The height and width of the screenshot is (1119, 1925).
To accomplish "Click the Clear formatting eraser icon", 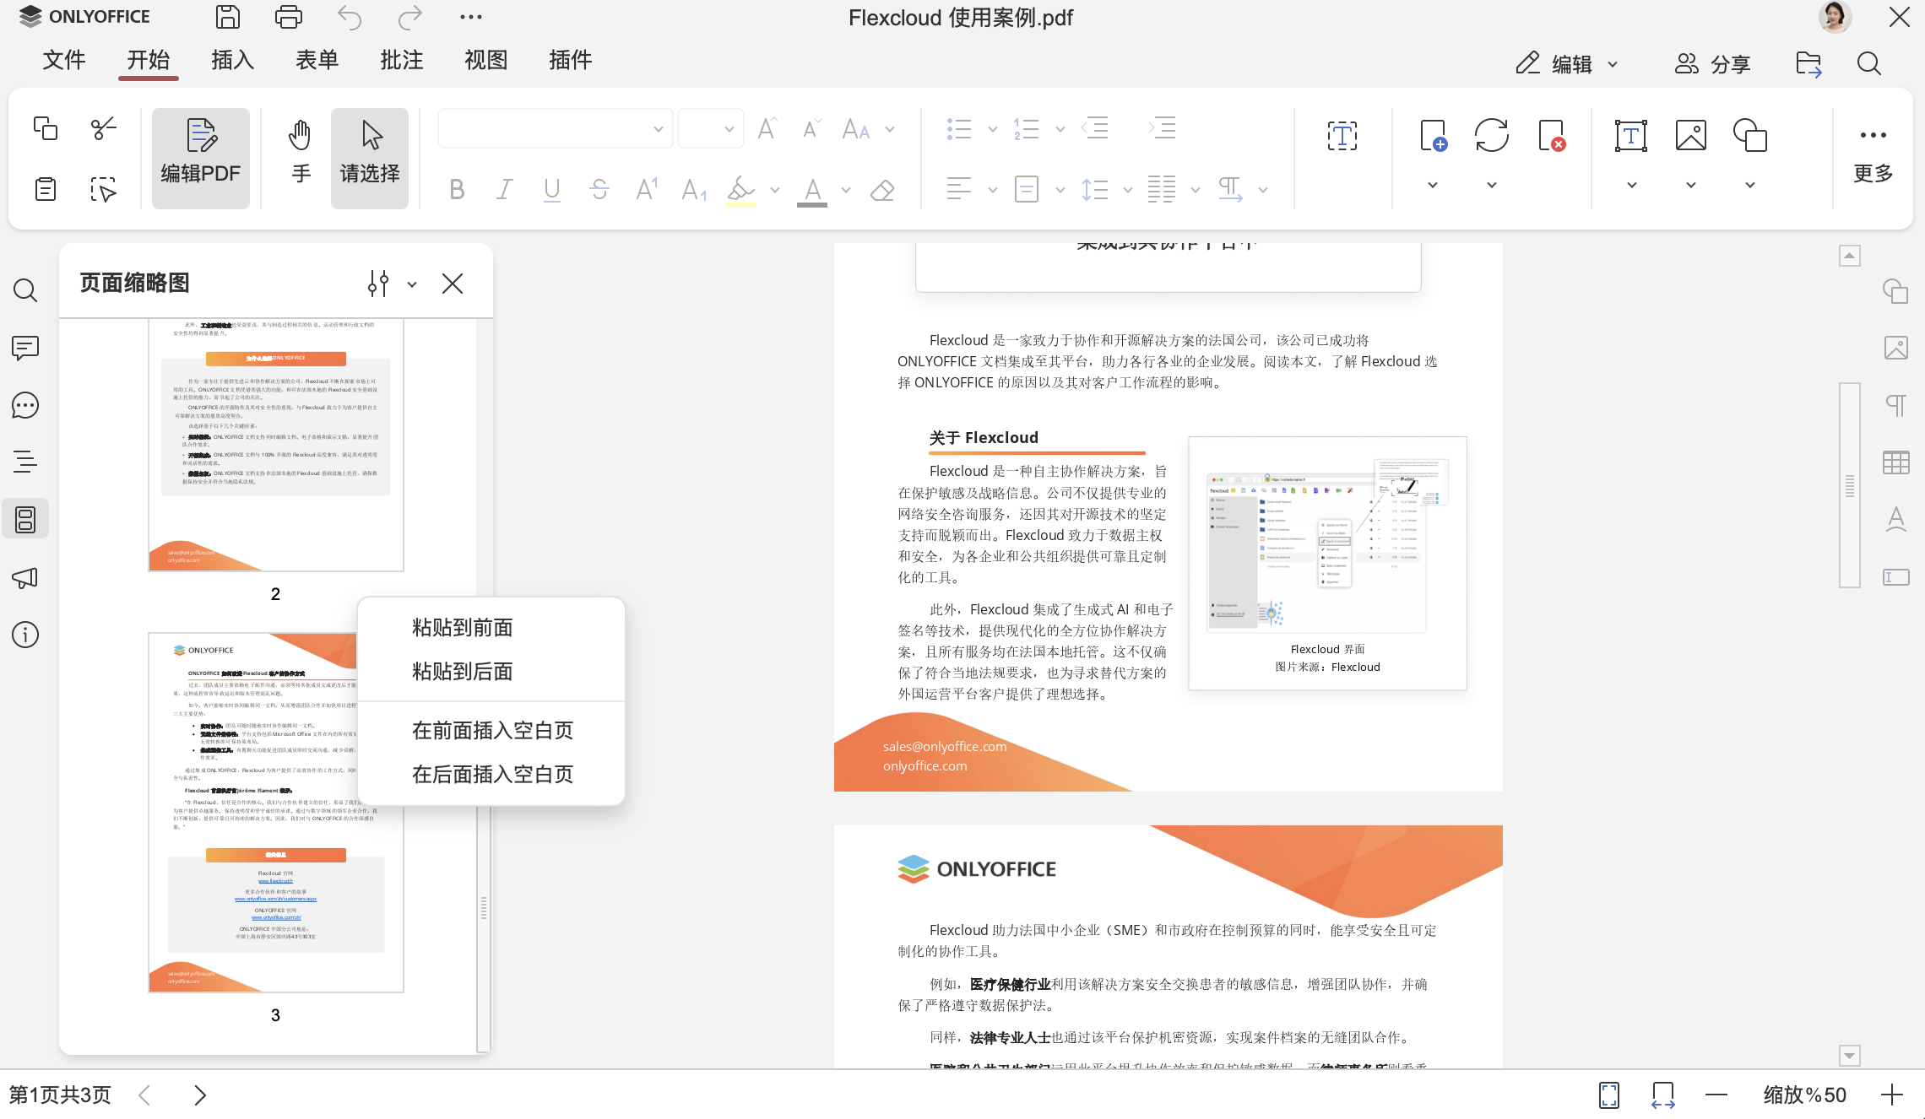I will click(882, 190).
